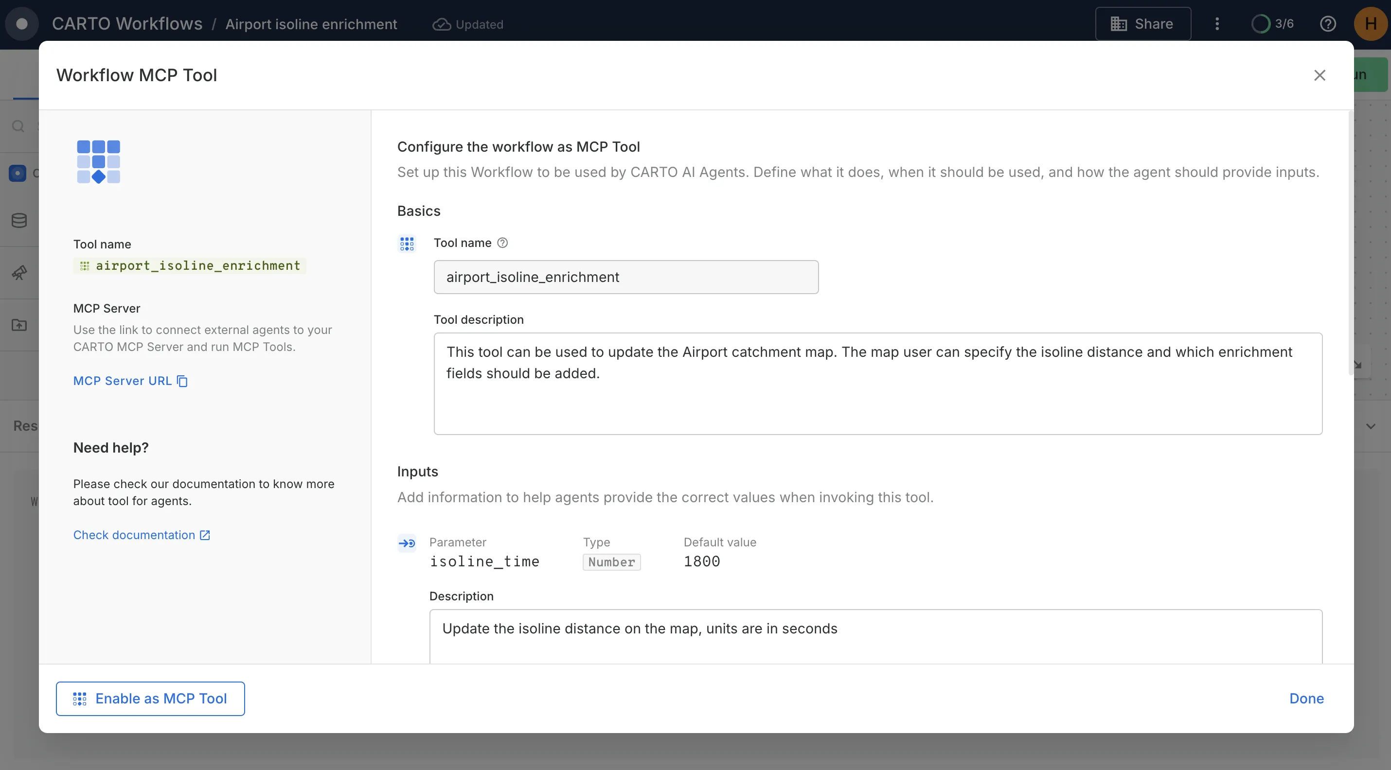Click the CARTO logo home icon
1391x770 pixels.
21,24
